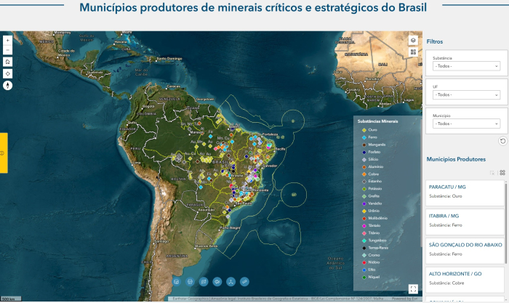Image resolution: width=509 pixels, height=303 pixels.
Task: Open the print map tool
Action: [x=190, y=282]
